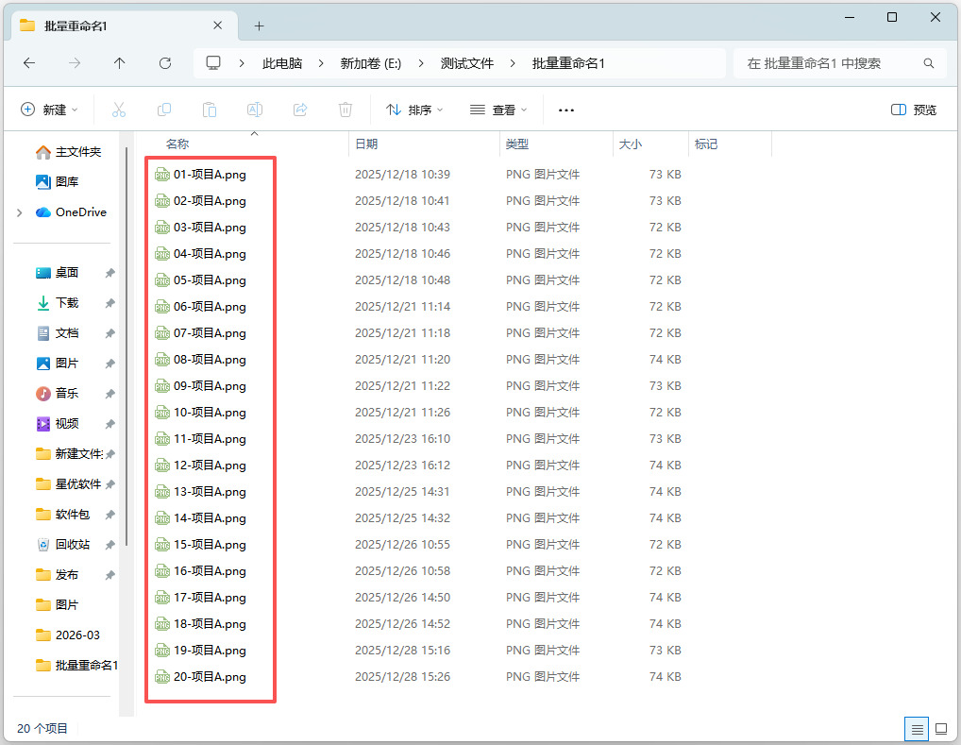Click the search magnifier icon
This screenshot has height=745, width=961.
coord(929,63)
